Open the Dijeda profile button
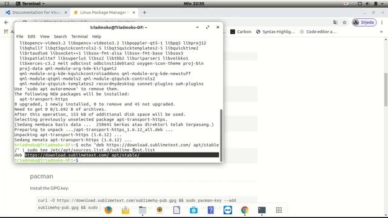Viewport: 388px width, 218px height. click(364, 22)
